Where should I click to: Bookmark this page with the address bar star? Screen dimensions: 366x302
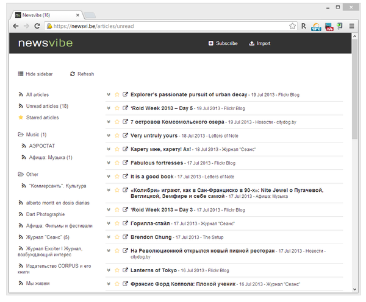292,26
